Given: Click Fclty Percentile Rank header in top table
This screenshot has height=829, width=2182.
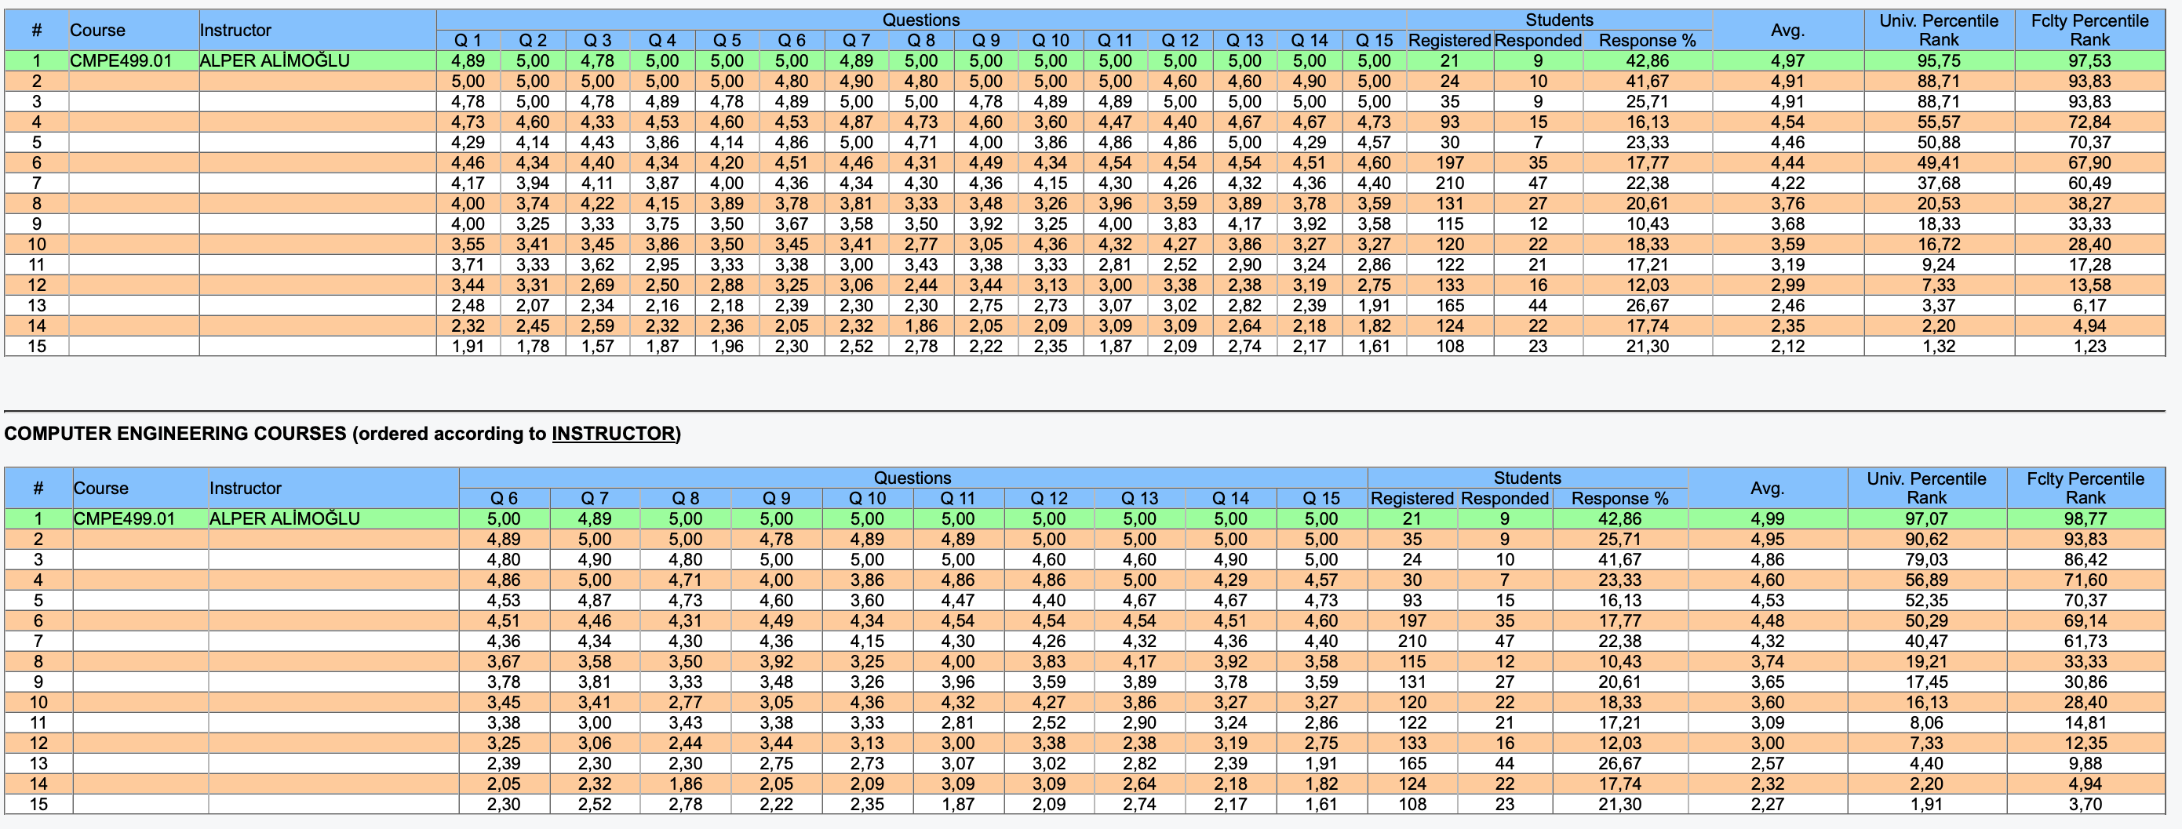Looking at the screenshot, I should 2089,31.
